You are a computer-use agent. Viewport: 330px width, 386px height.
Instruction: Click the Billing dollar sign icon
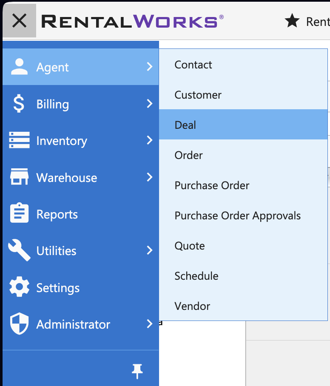(x=19, y=103)
